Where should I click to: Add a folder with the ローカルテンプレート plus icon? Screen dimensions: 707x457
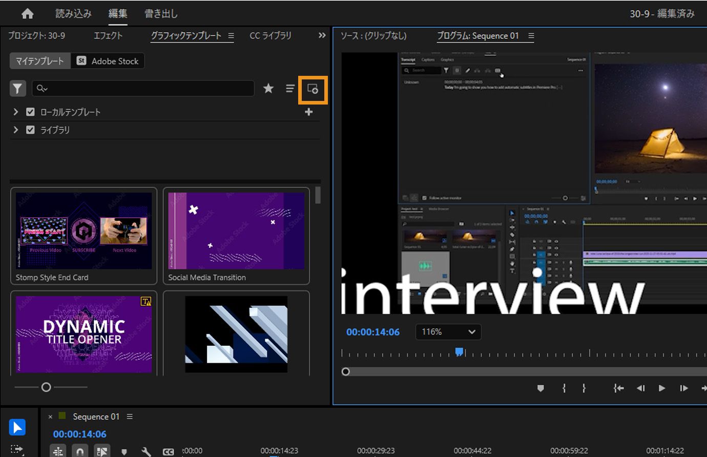pyautogui.click(x=308, y=112)
